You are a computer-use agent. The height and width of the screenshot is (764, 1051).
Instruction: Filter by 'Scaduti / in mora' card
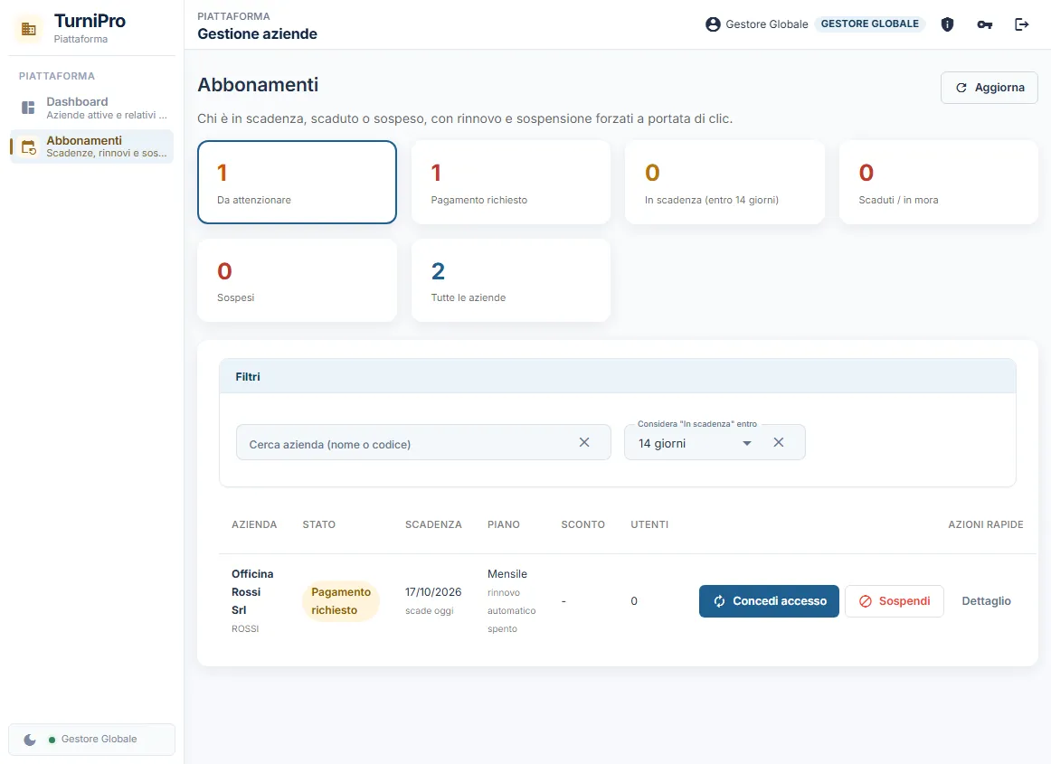click(939, 182)
